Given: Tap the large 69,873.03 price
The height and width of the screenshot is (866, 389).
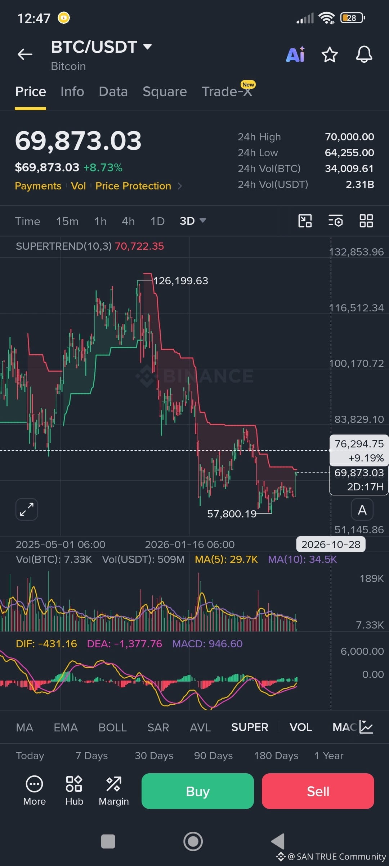Looking at the screenshot, I should click(x=78, y=141).
